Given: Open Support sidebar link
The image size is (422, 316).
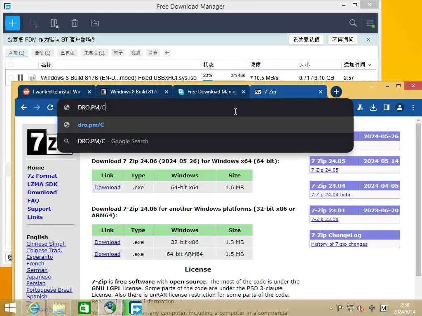Looking at the screenshot, I should pyautogui.click(x=39, y=209).
